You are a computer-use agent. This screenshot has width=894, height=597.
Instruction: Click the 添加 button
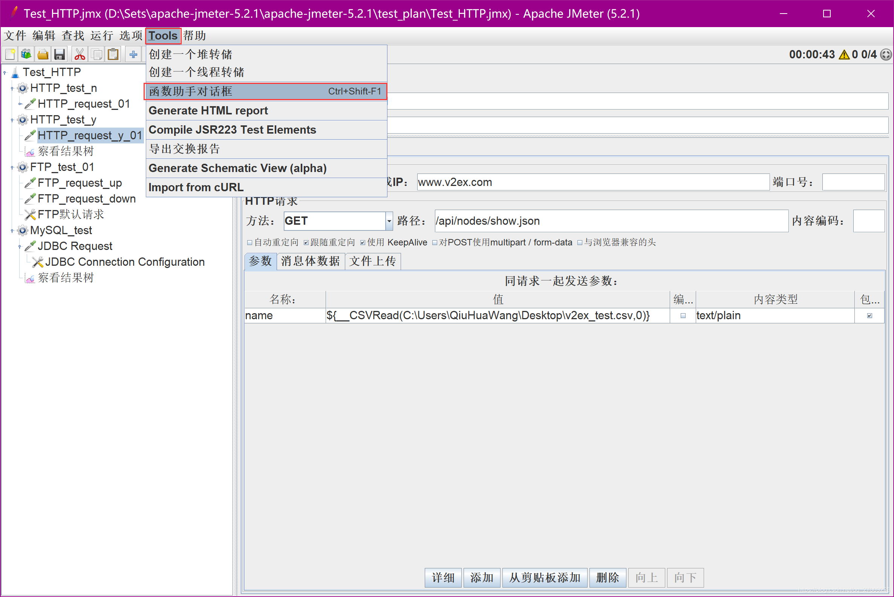[x=482, y=577]
